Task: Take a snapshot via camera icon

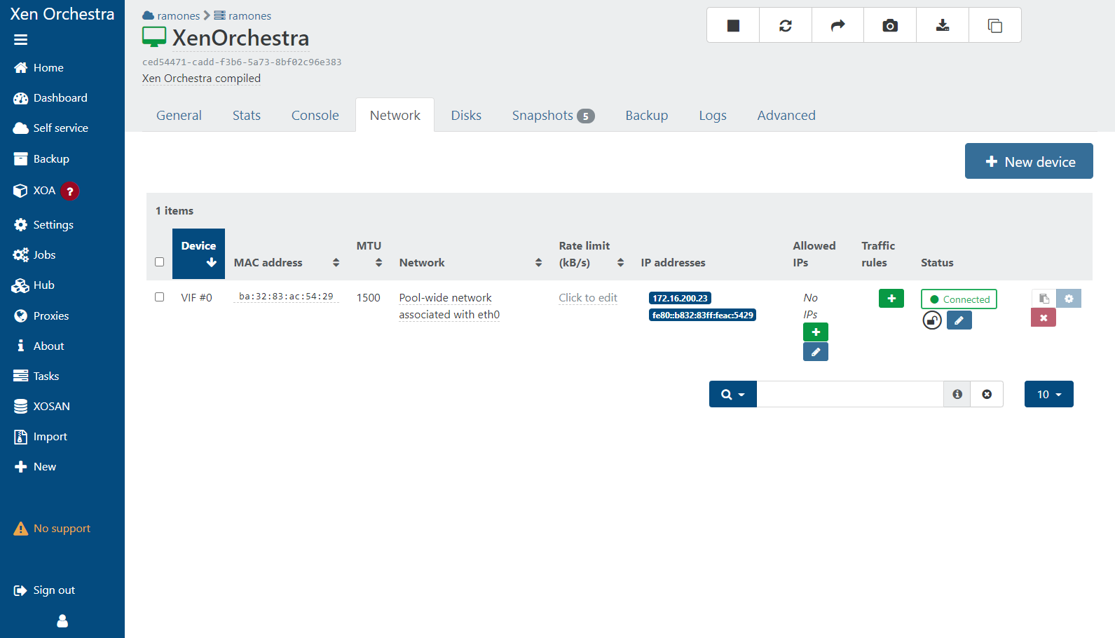Action: pos(890,25)
